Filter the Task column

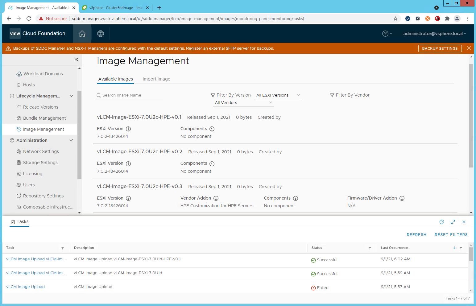(x=63, y=248)
